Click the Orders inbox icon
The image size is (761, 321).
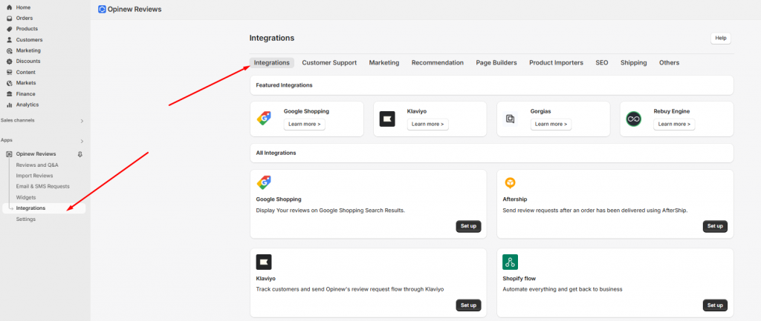pos(9,19)
